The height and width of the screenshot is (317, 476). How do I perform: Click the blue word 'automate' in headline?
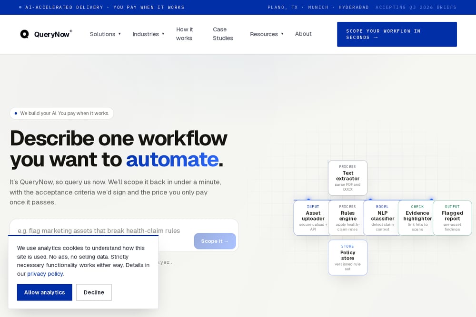point(172,159)
